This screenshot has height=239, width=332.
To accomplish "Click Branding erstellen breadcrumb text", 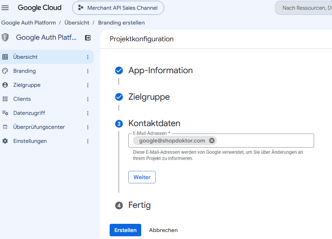I will pyautogui.click(x=121, y=23).
